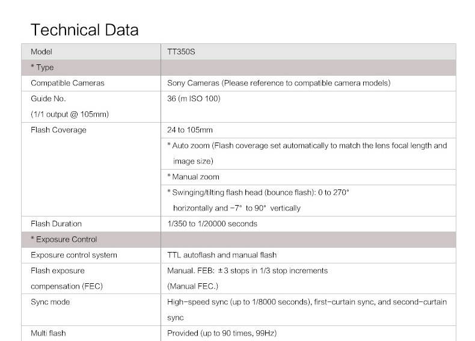Click the Manual. FEB stops text
Viewport: 475px width, 341px height.
pos(247,271)
